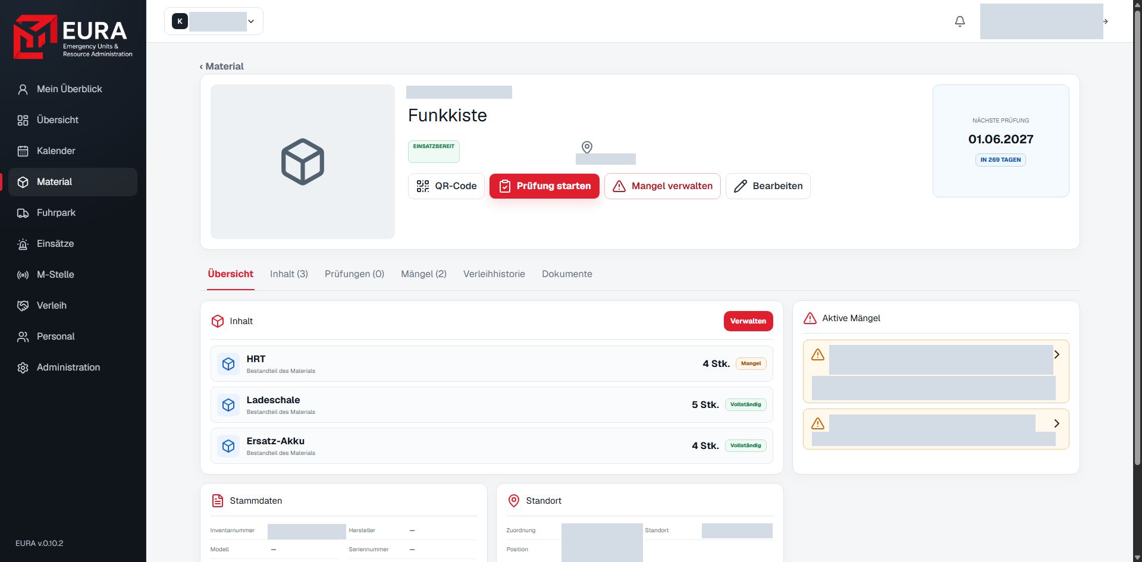Click Verwalten button in Inhalt card
Image resolution: width=1142 pixels, height=562 pixels.
pyautogui.click(x=748, y=321)
